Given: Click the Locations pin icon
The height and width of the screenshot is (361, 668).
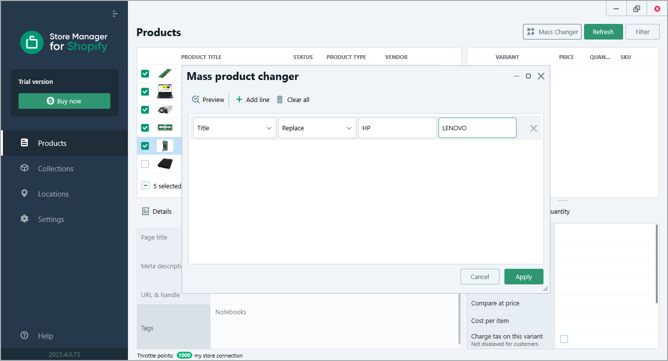Looking at the screenshot, I should (x=24, y=194).
